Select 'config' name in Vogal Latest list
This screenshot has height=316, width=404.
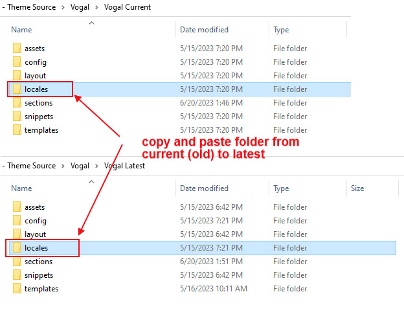(36, 221)
